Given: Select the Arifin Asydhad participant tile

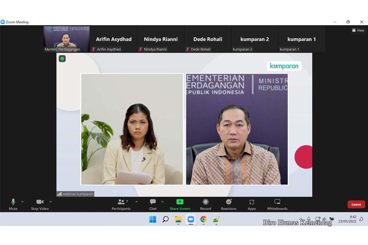Looking at the screenshot, I should 114,39.
